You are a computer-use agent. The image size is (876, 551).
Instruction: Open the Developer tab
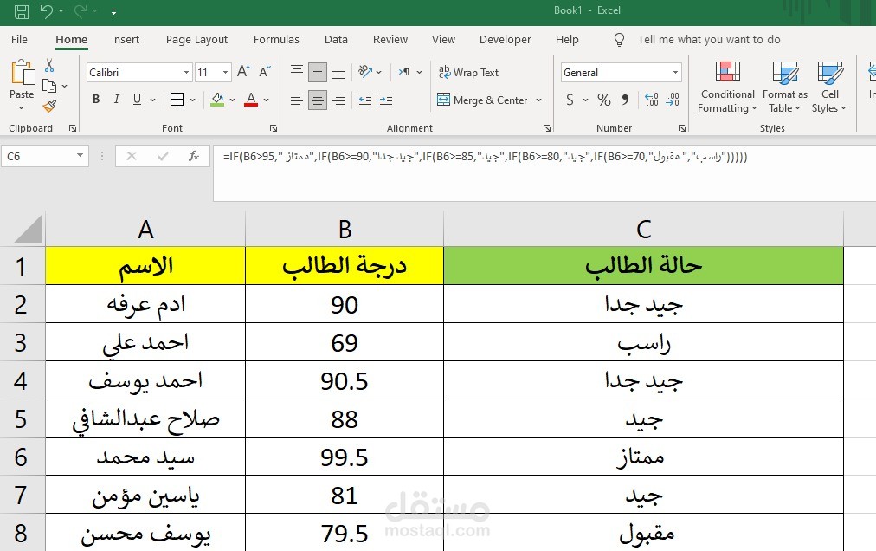pos(505,39)
